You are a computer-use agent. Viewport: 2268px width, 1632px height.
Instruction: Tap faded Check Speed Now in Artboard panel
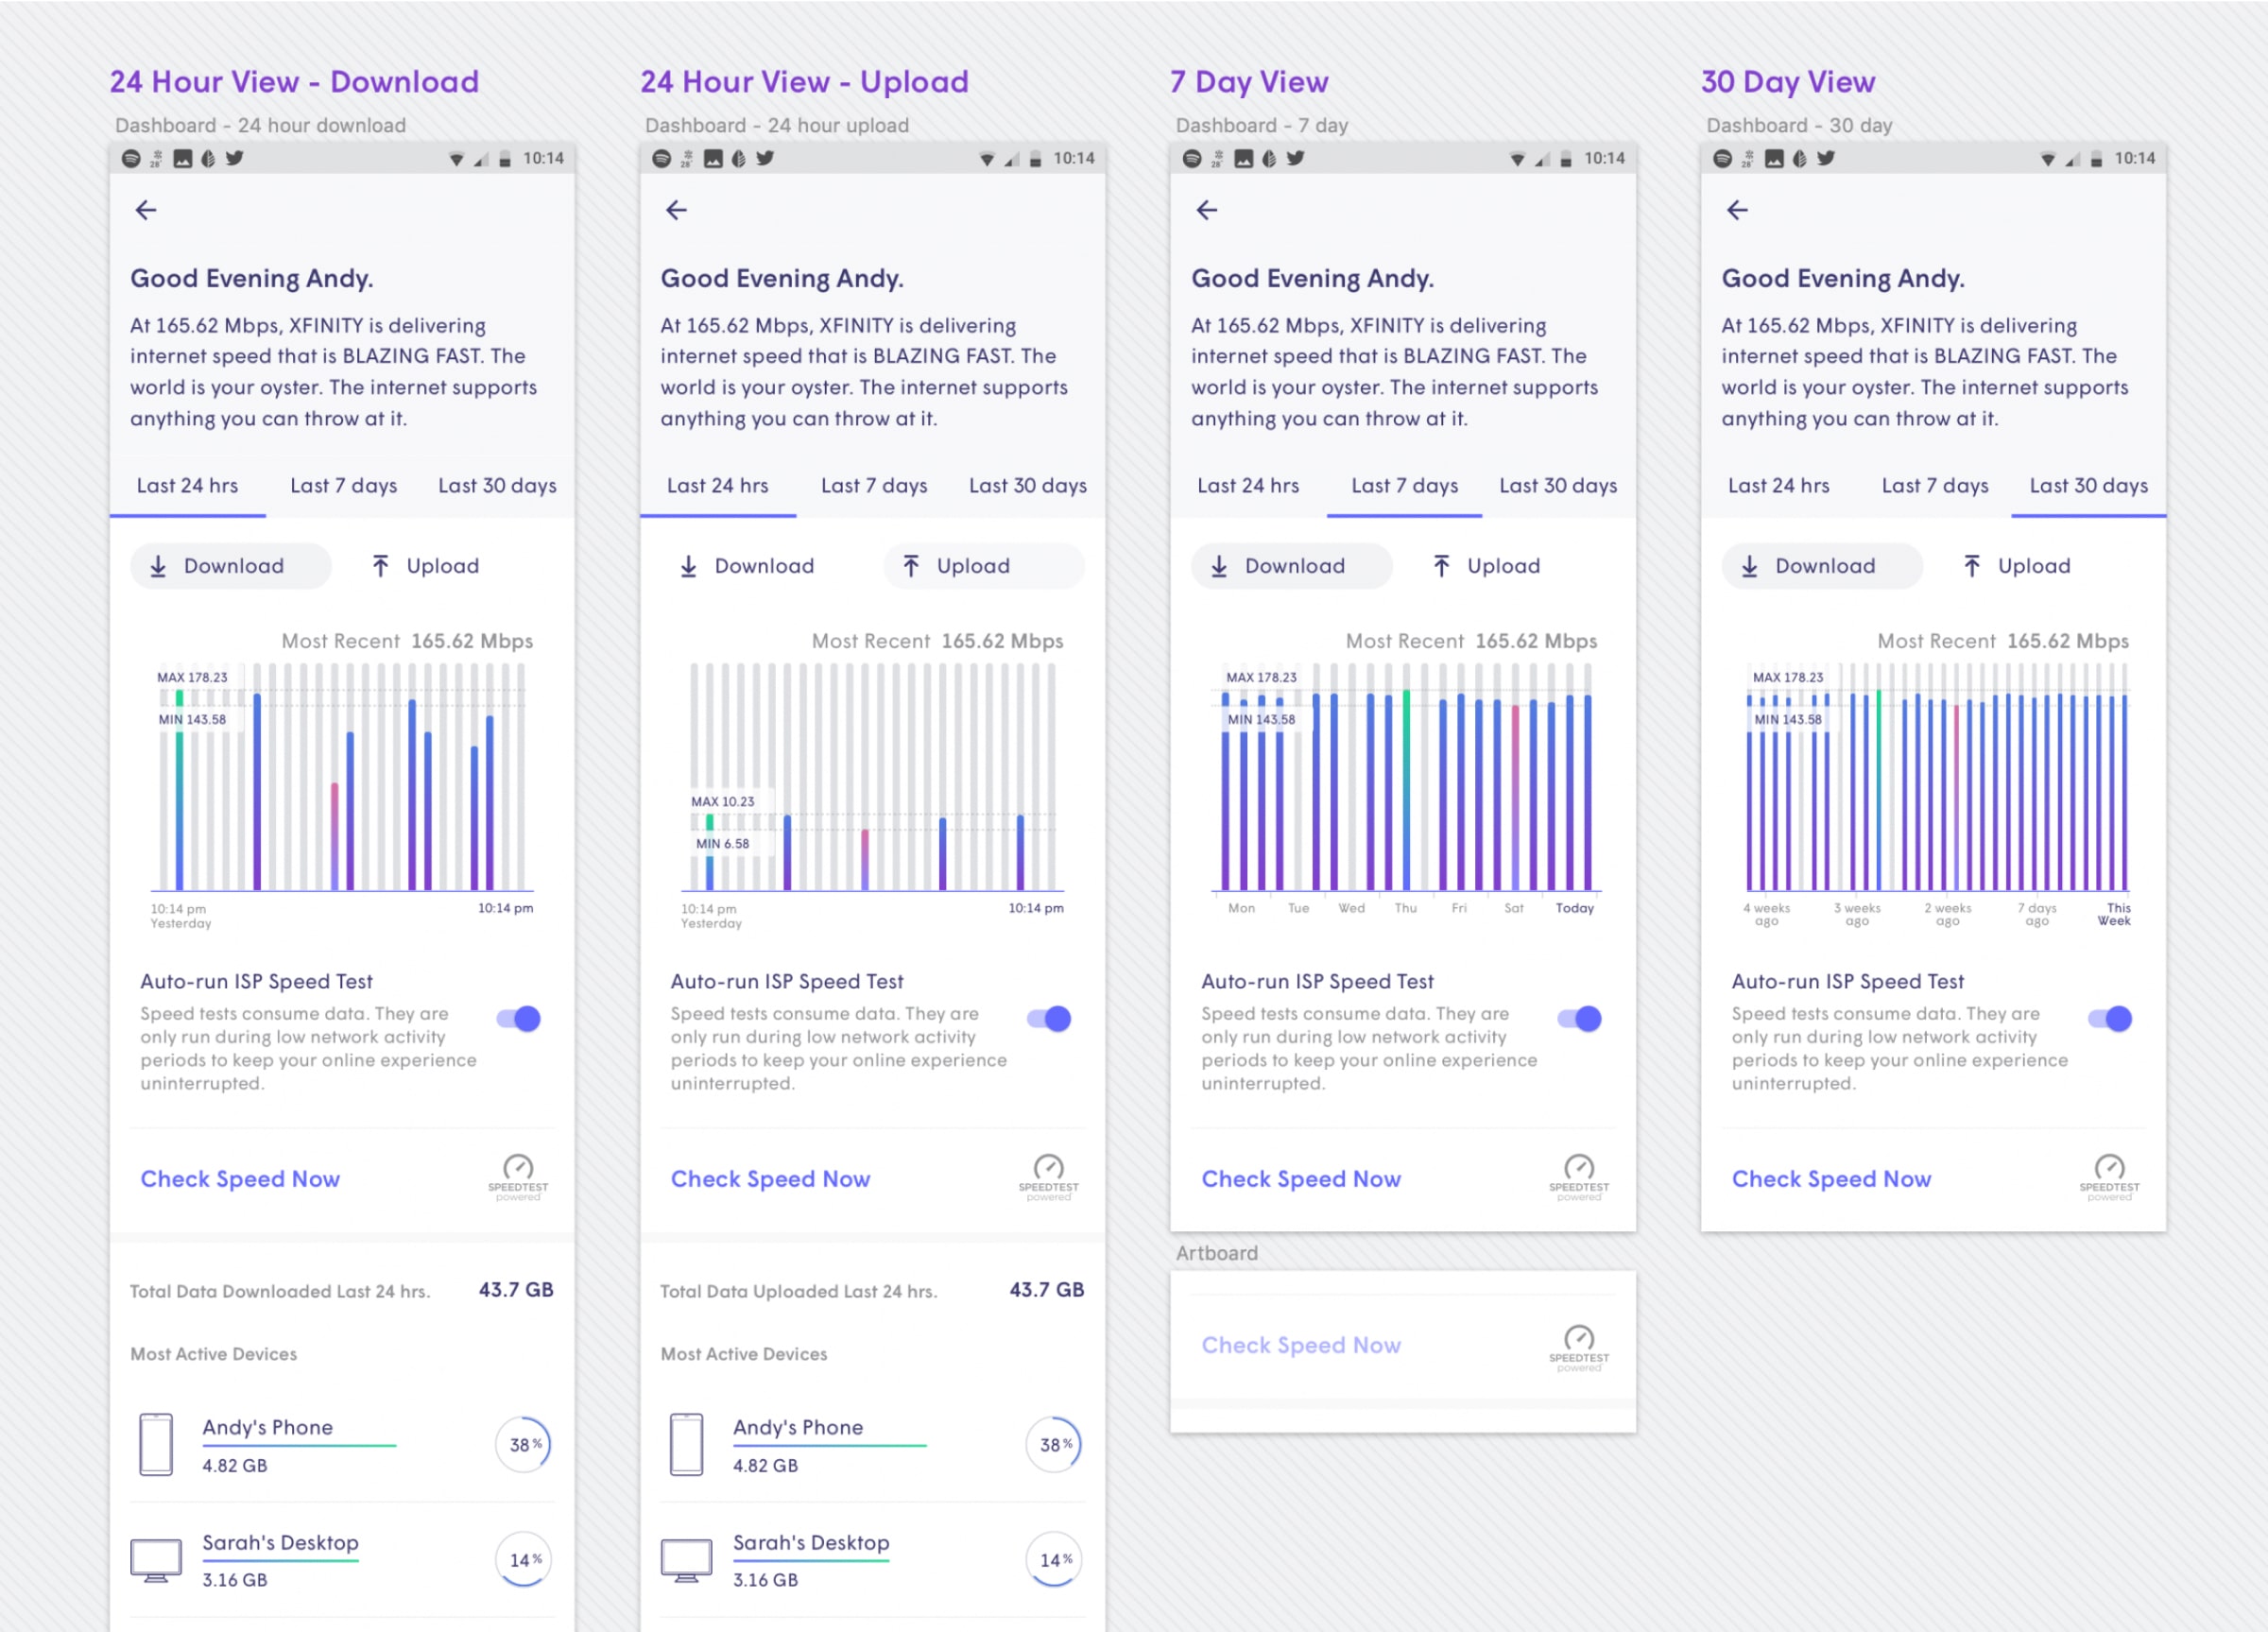[1301, 1345]
